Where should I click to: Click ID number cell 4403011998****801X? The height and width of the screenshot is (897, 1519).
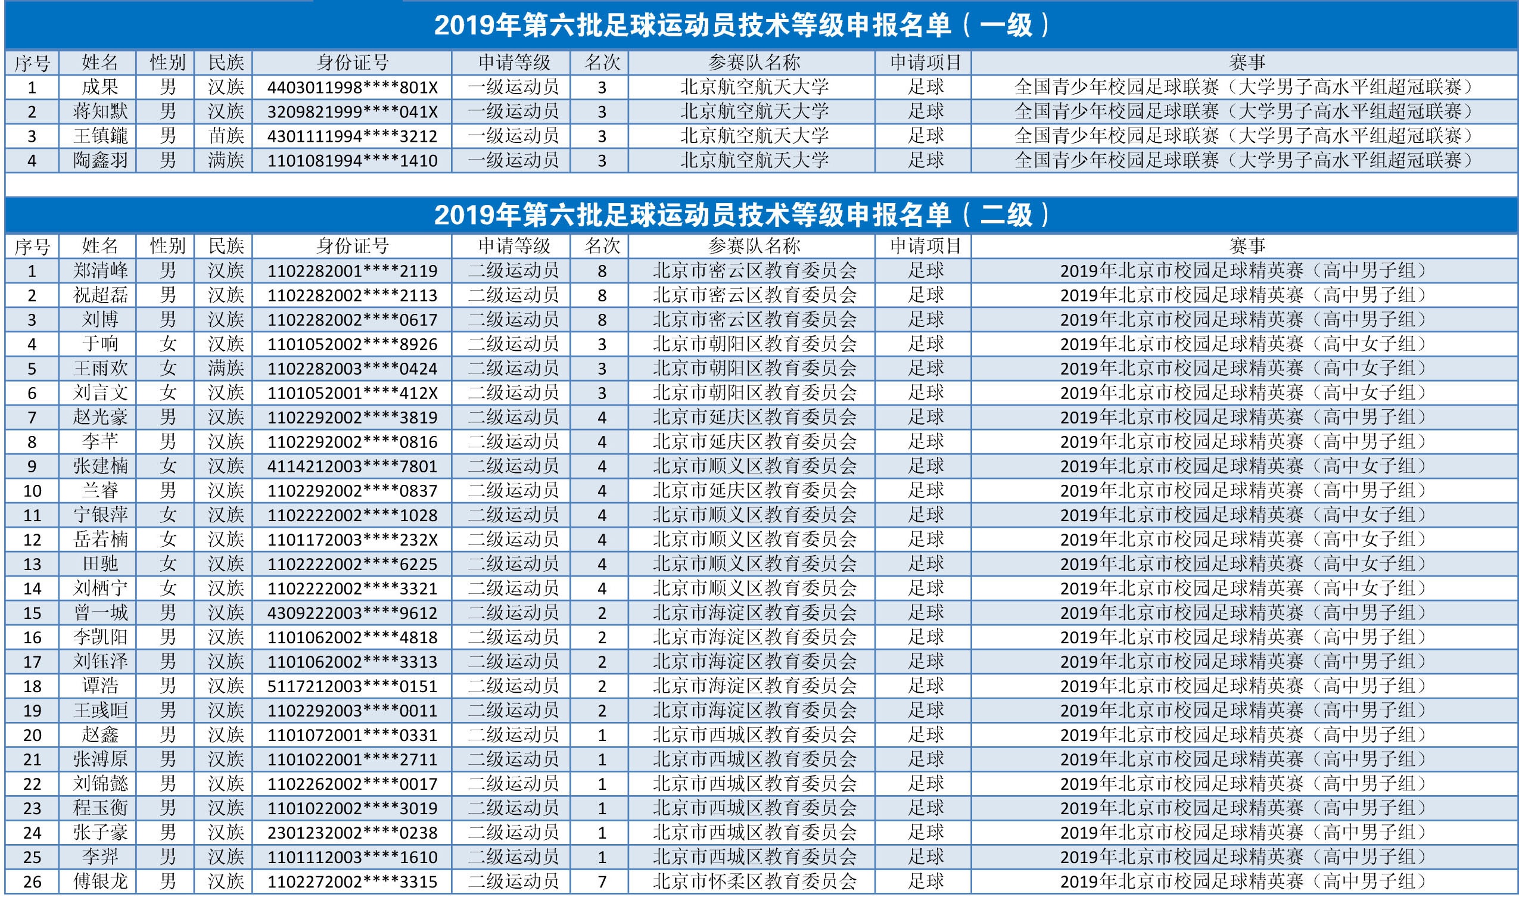point(353,87)
